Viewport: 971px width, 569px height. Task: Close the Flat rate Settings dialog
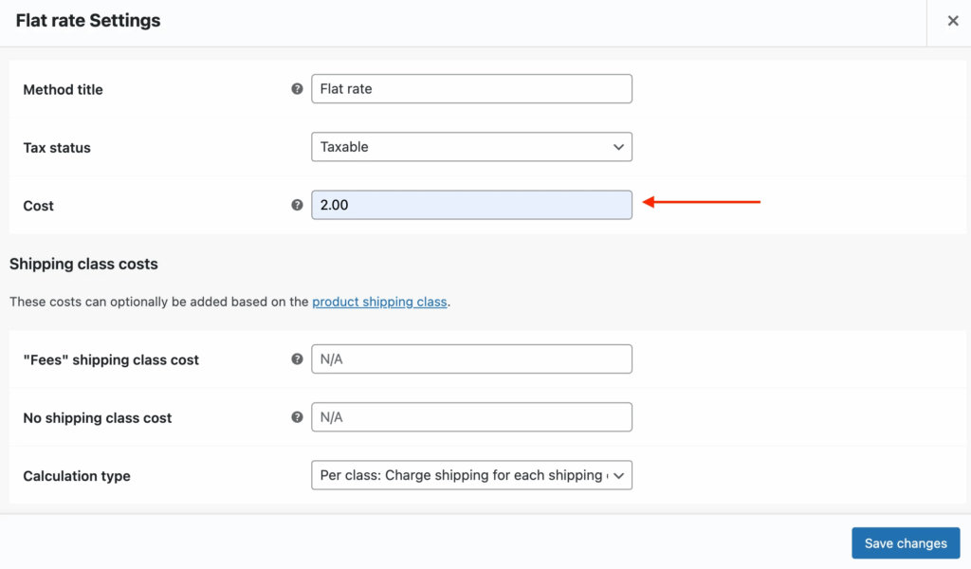953,21
